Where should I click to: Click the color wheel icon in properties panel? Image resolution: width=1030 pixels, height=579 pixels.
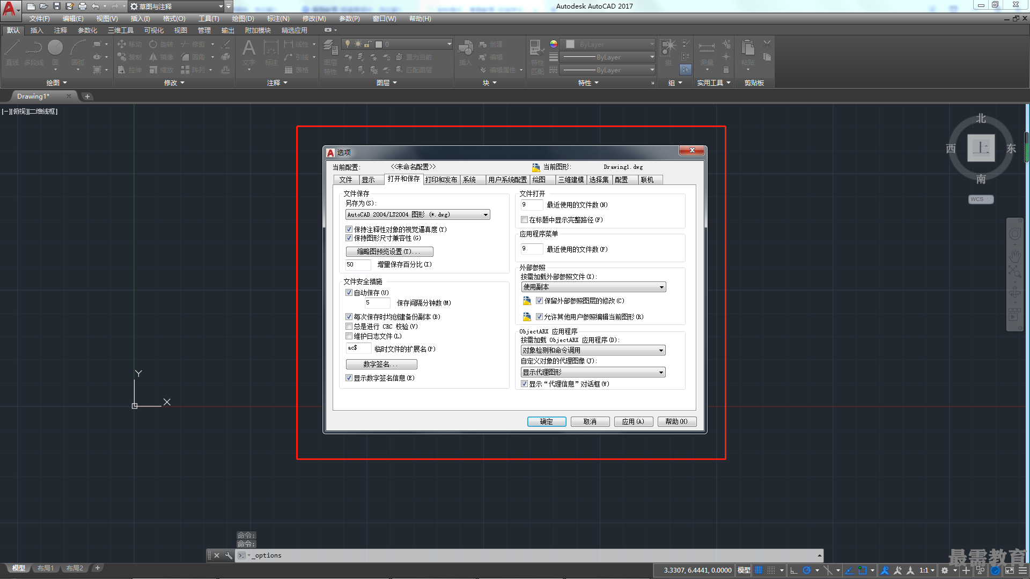(x=554, y=44)
